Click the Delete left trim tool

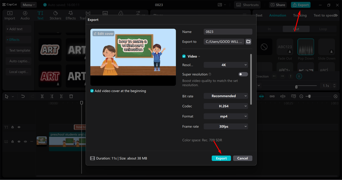tap(52, 96)
